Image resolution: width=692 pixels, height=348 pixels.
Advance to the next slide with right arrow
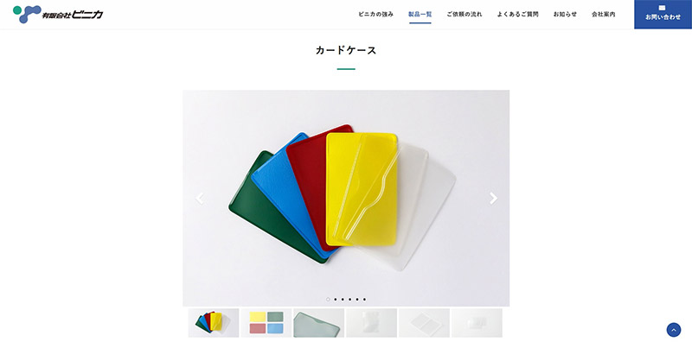(x=493, y=199)
